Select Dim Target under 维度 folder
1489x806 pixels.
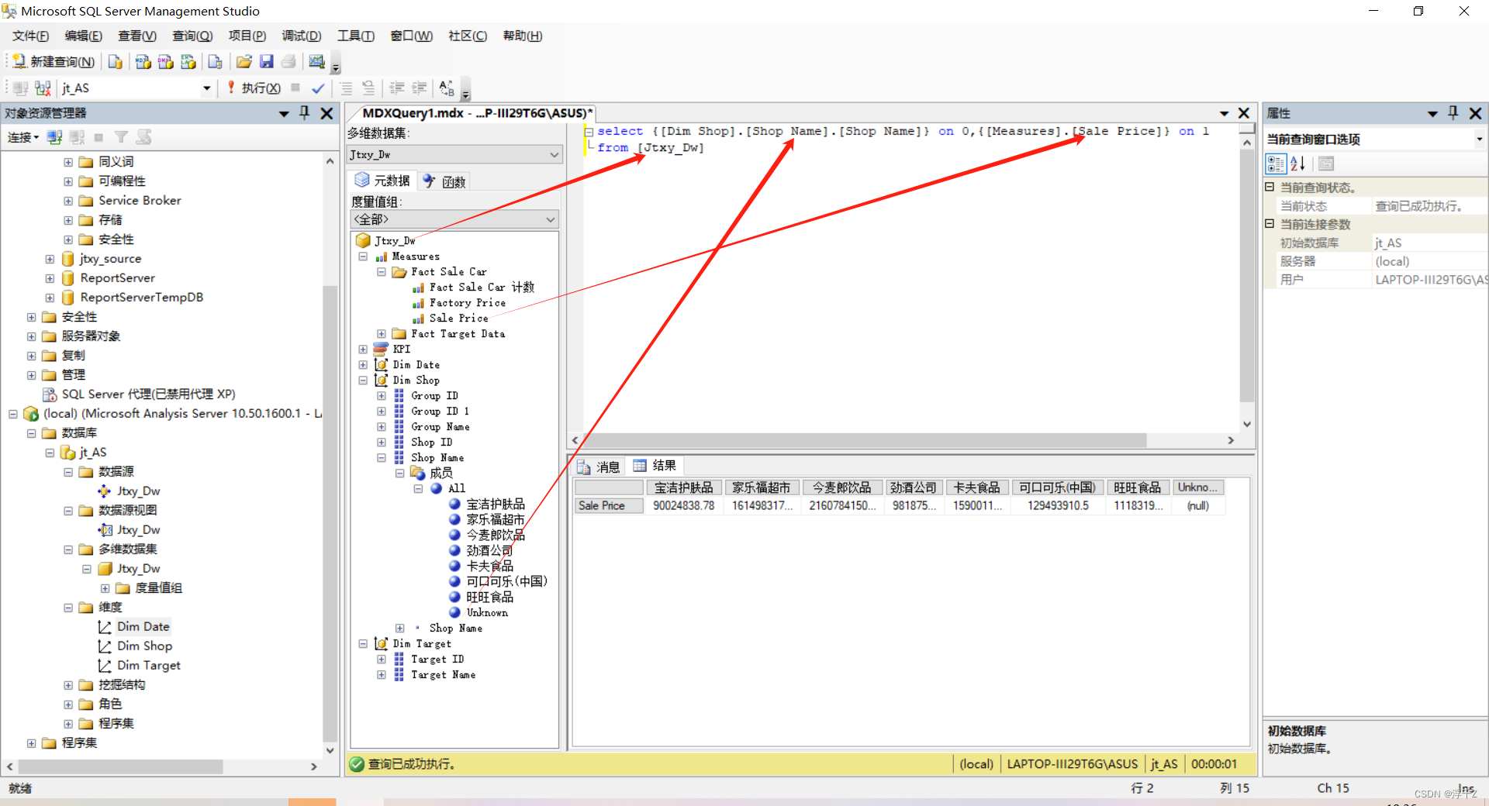tap(149, 666)
